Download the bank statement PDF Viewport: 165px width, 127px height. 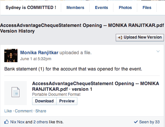point(44,101)
